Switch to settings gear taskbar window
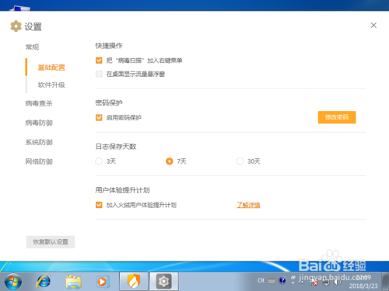 (x=163, y=281)
